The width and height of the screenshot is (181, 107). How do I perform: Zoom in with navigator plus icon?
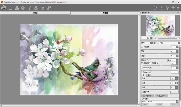coord(179,38)
